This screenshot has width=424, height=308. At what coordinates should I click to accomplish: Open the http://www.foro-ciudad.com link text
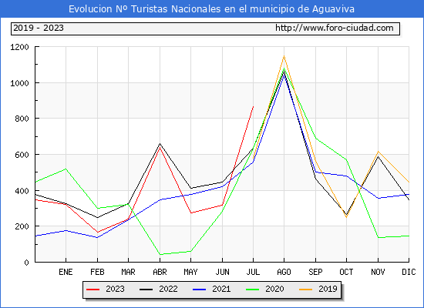[x=335, y=28]
